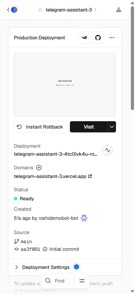The height and width of the screenshot is (294, 135).
Task: Click the dotted triangle project icon
Action: 40,10
